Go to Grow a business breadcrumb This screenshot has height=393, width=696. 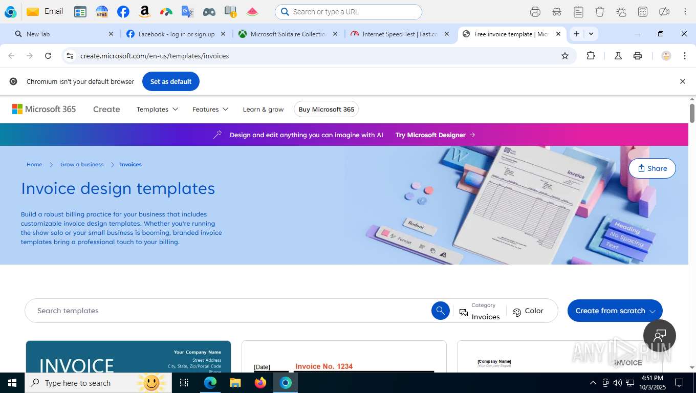pyautogui.click(x=82, y=164)
